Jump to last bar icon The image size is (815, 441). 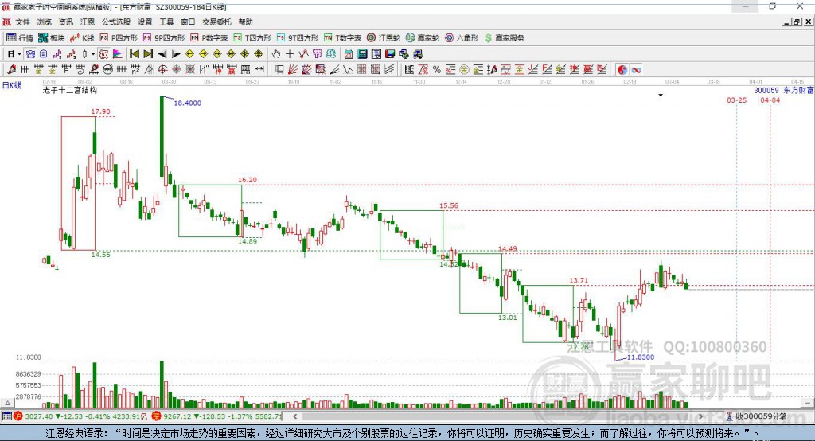click(148, 54)
